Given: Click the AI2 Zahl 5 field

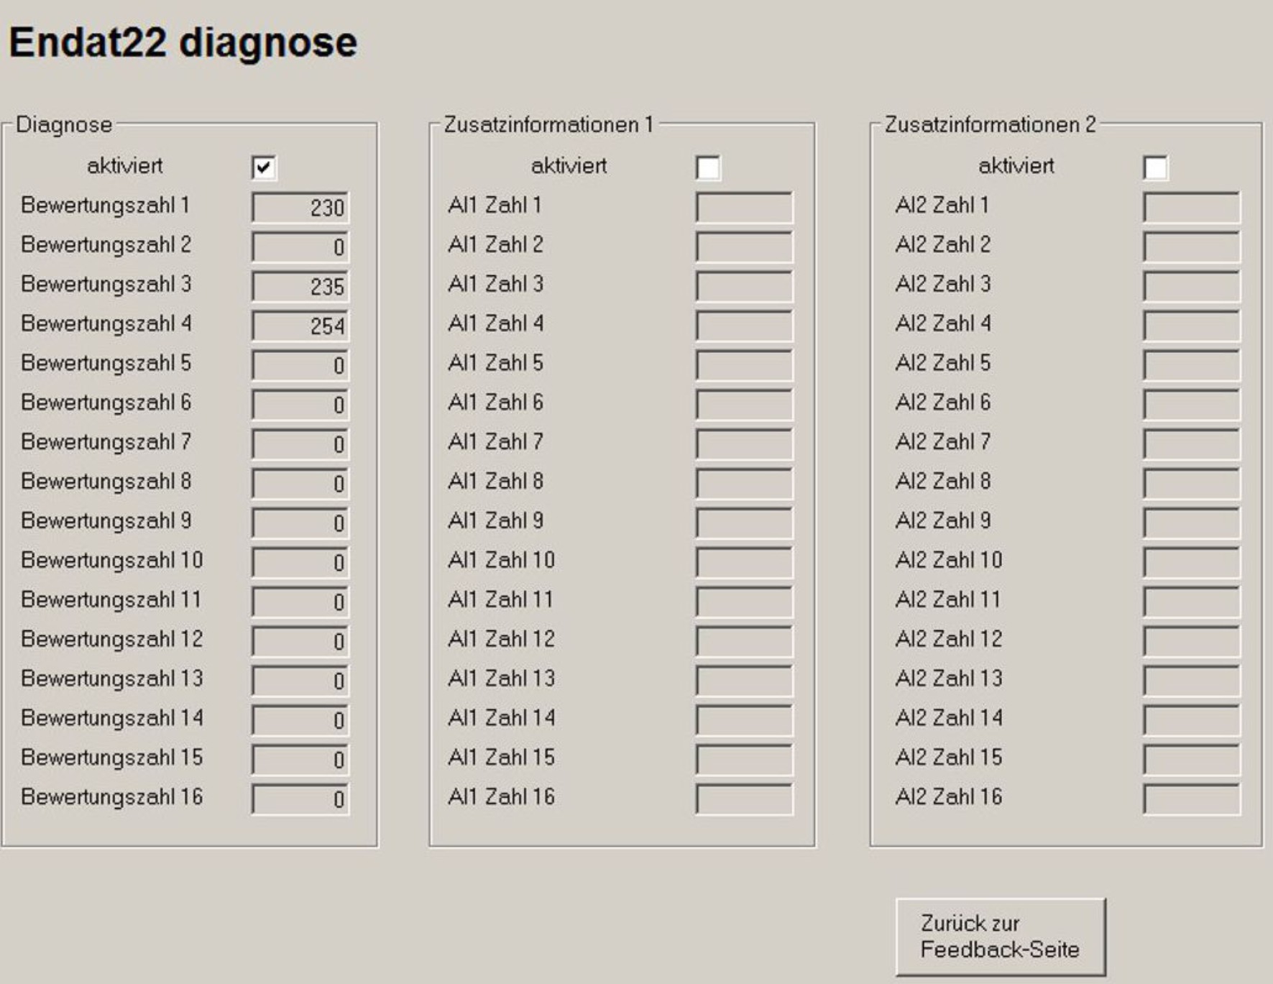Looking at the screenshot, I should 1191,365.
